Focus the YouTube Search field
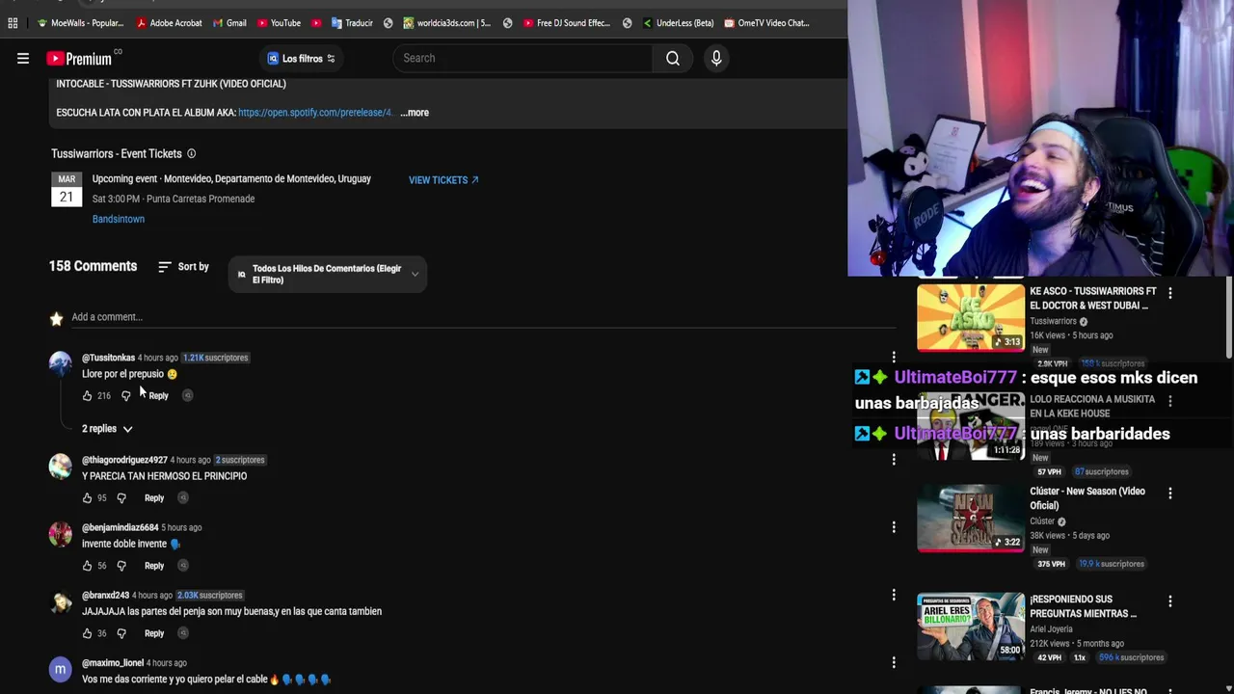Viewport: 1234px width, 694px height. coord(523,59)
